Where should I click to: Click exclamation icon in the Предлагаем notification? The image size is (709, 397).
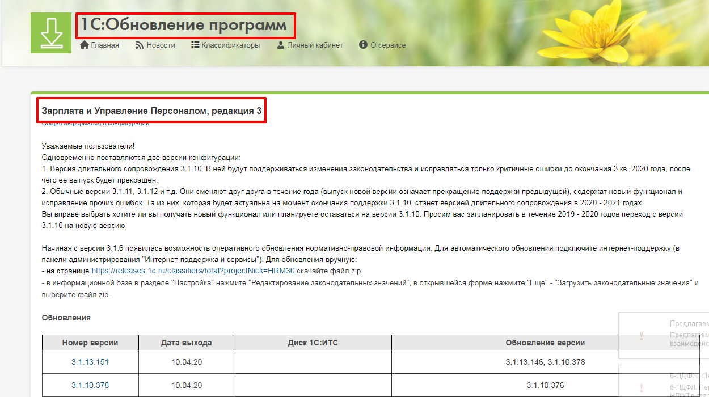(642, 336)
